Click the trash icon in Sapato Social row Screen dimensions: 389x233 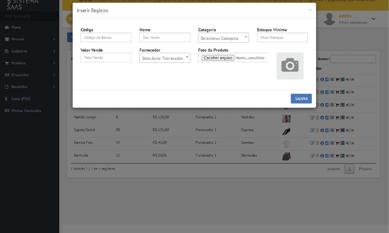pos(317,130)
